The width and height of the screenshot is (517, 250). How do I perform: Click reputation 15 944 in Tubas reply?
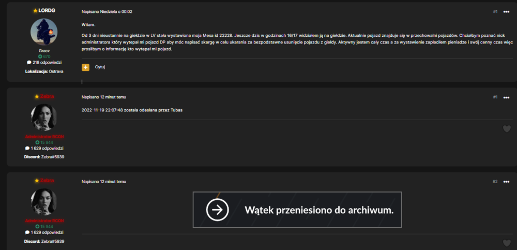44,142
